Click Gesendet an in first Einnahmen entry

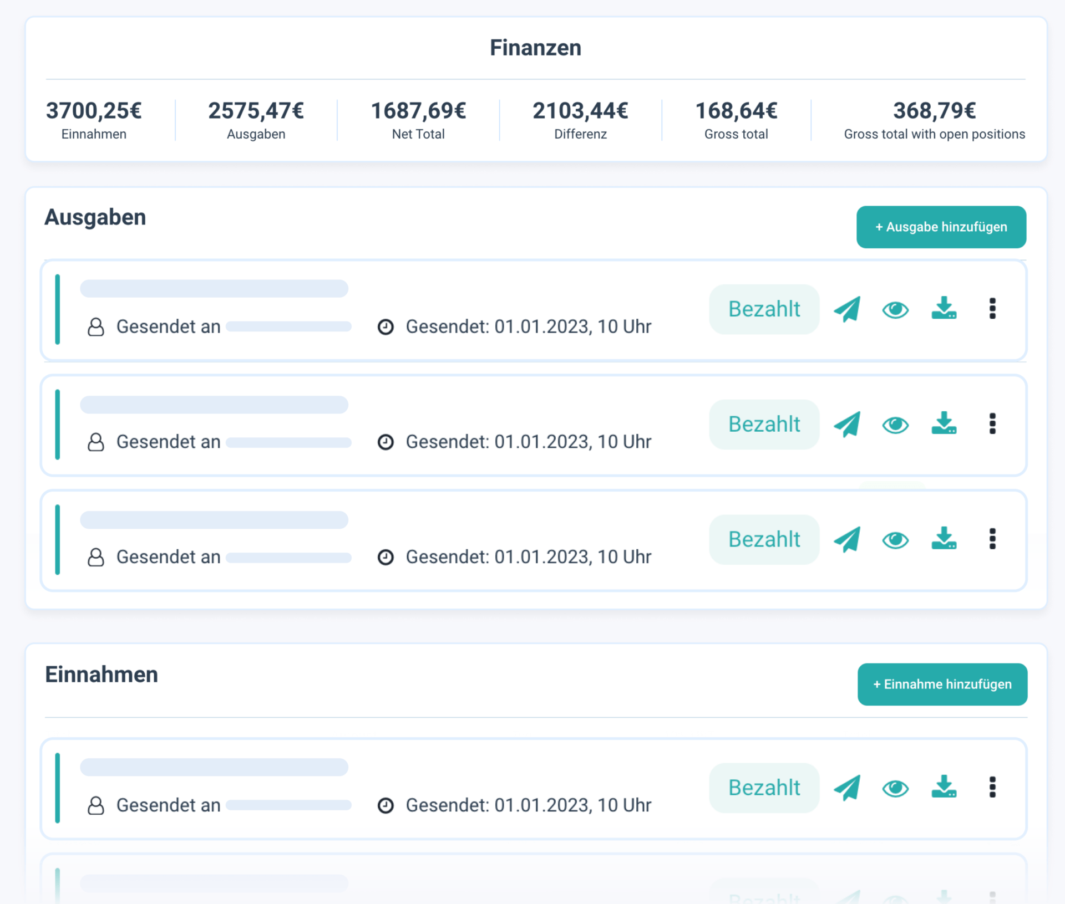pyautogui.click(x=169, y=805)
